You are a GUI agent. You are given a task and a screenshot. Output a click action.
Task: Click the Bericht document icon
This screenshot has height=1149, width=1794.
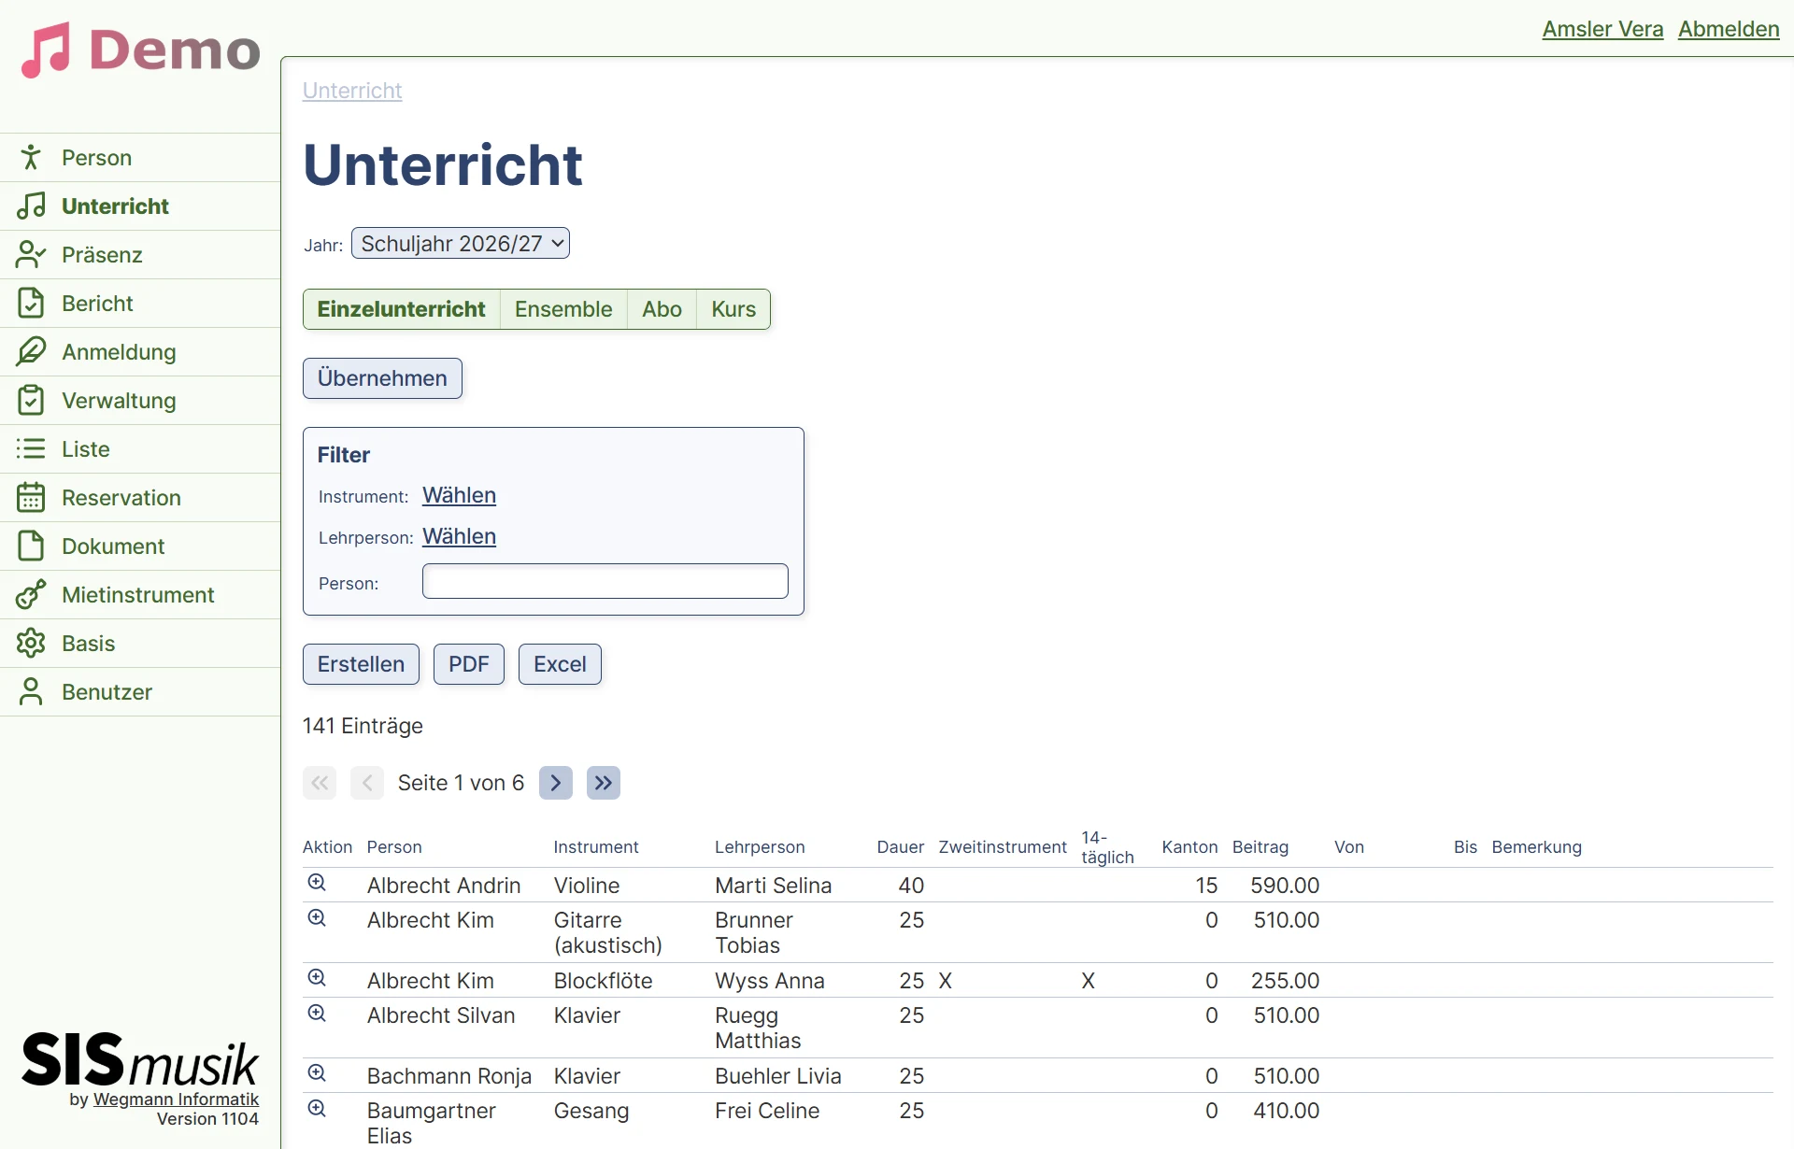pos(31,303)
